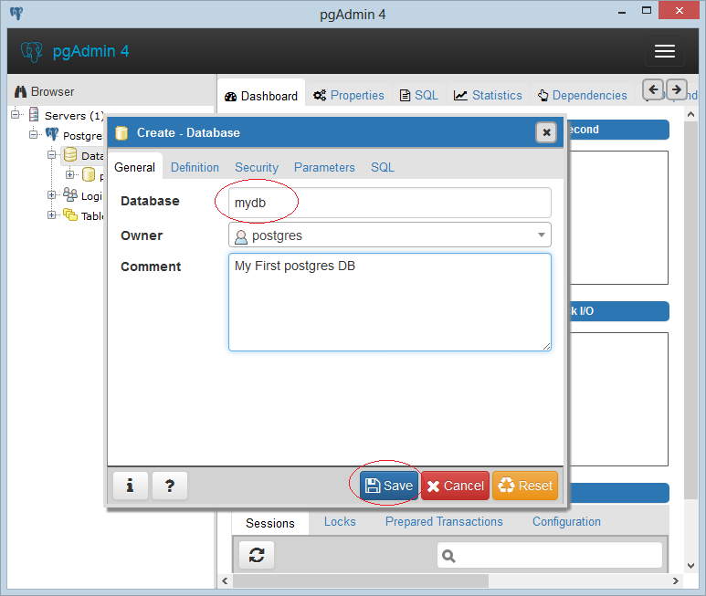Image resolution: width=706 pixels, height=596 pixels.
Task: Switch to the Security dialog tab
Action: pos(257,167)
